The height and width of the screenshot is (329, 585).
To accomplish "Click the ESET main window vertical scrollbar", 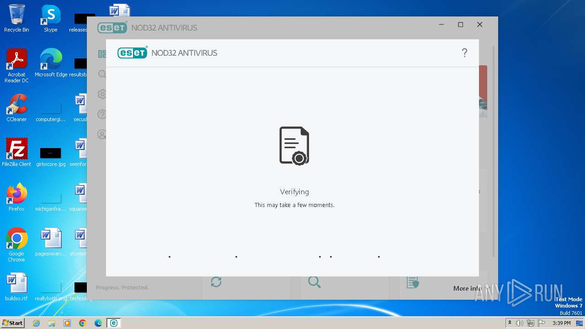I will pyautogui.click(x=493, y=151).
